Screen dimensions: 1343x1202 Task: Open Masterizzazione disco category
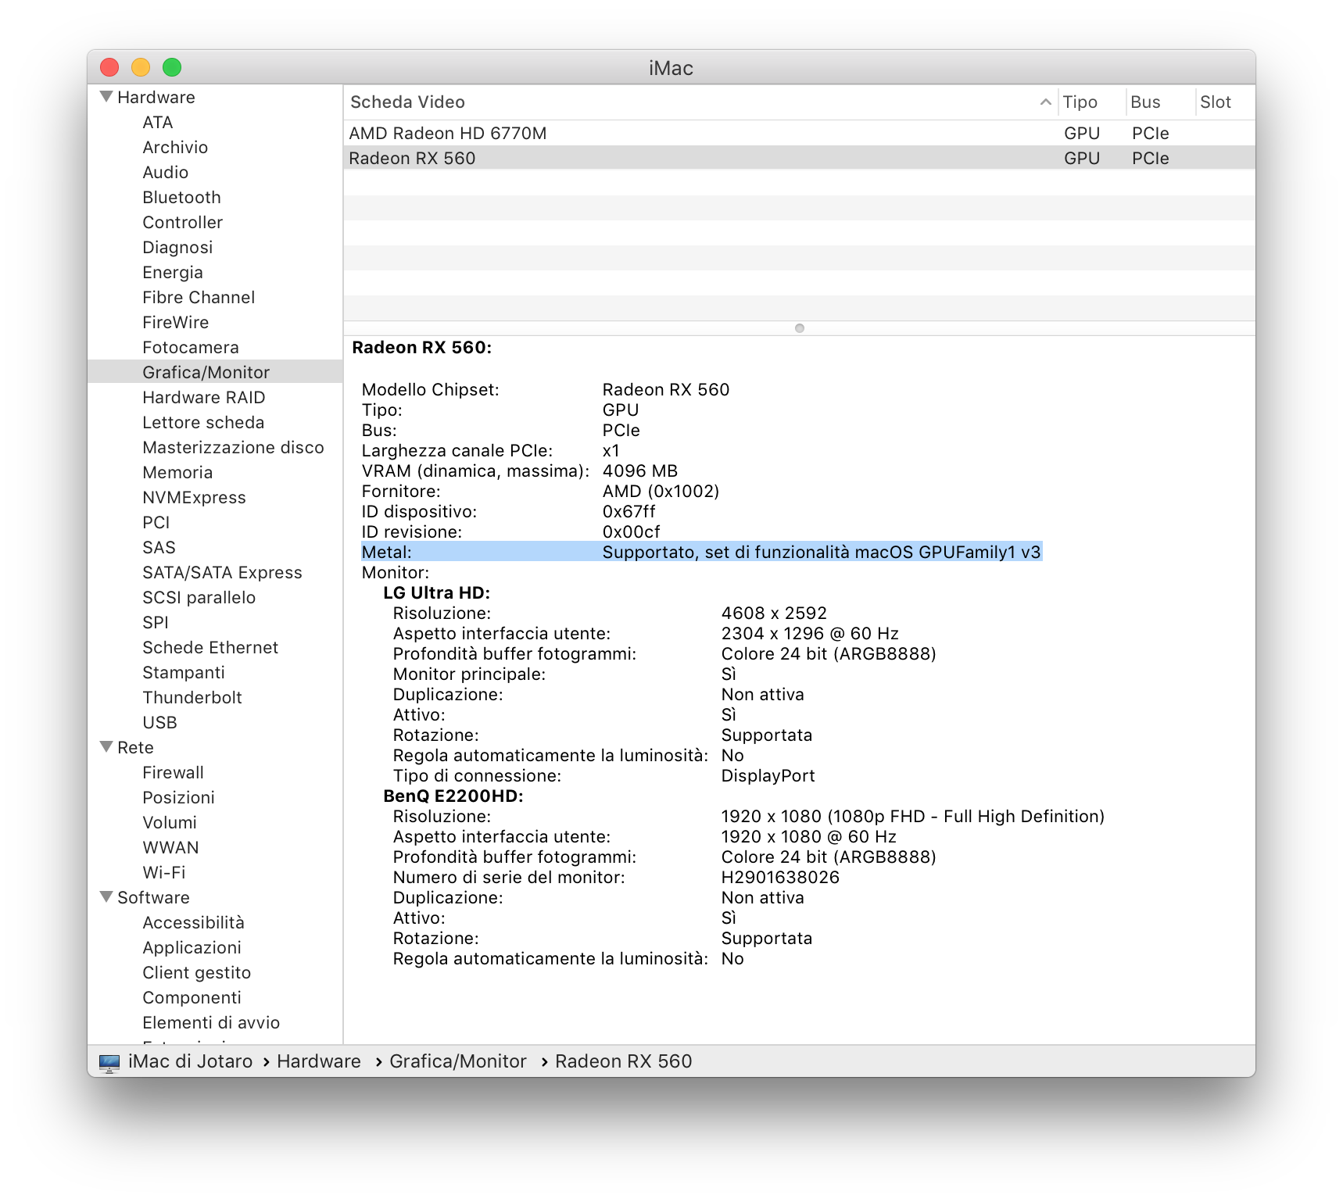coord(233,448)
